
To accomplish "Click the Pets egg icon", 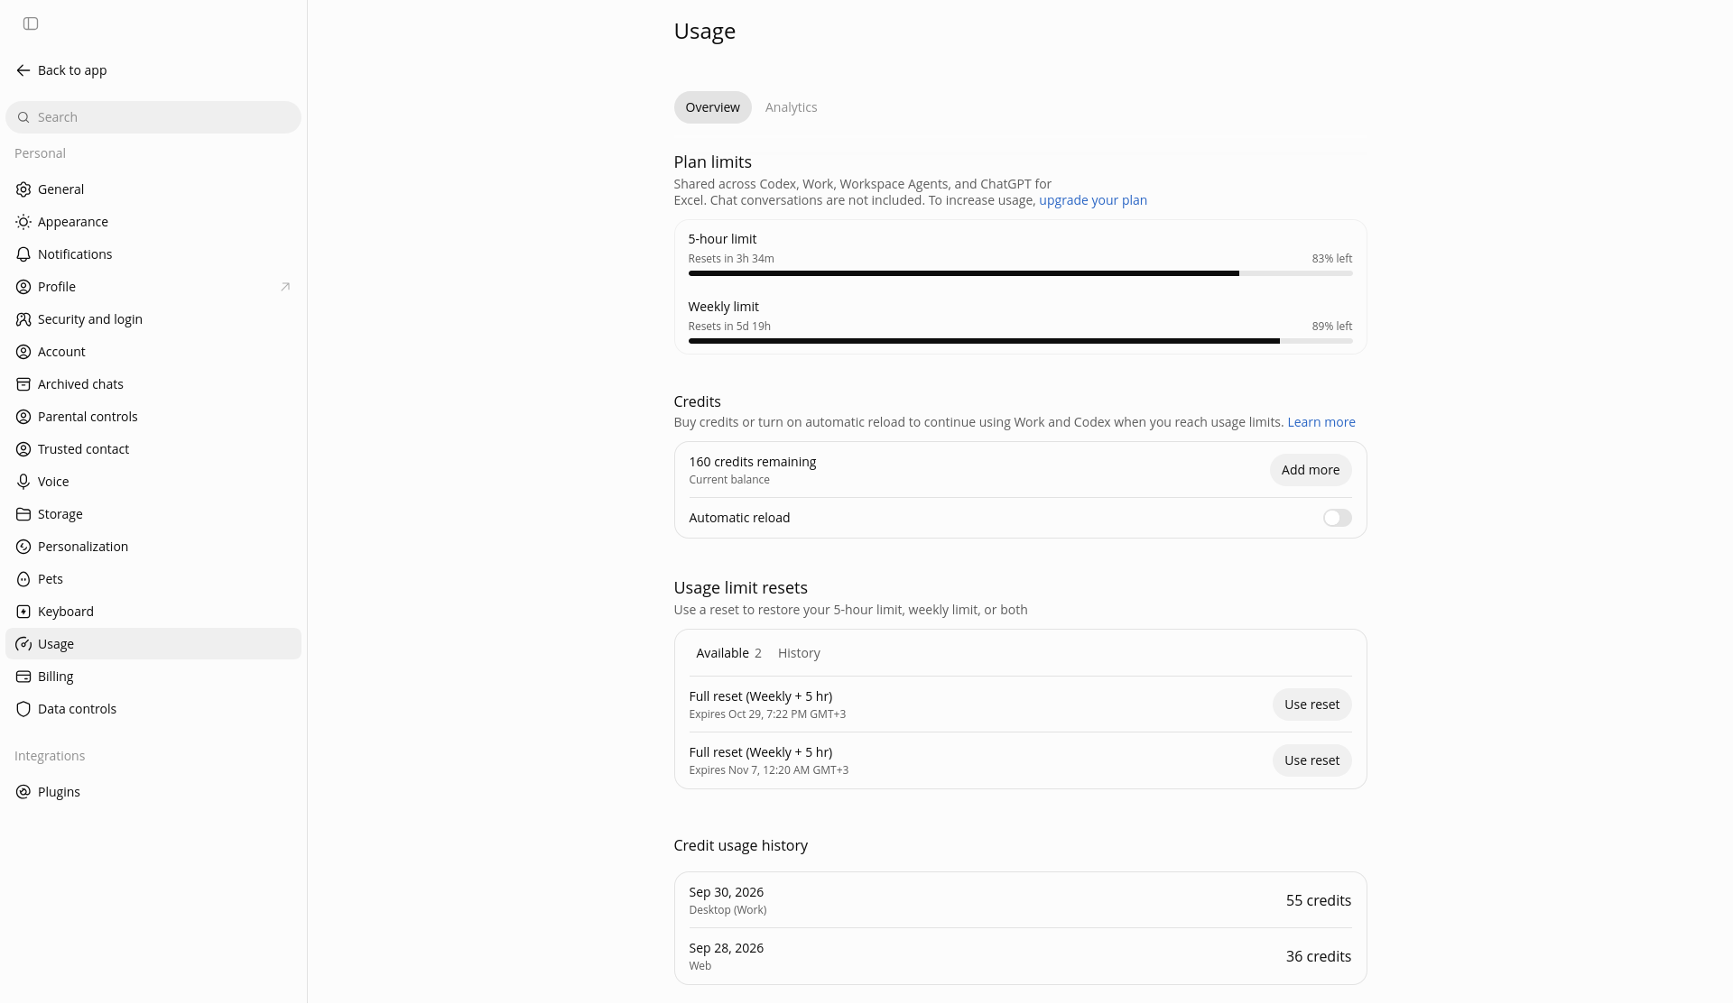I will click(x=23, y=579).
